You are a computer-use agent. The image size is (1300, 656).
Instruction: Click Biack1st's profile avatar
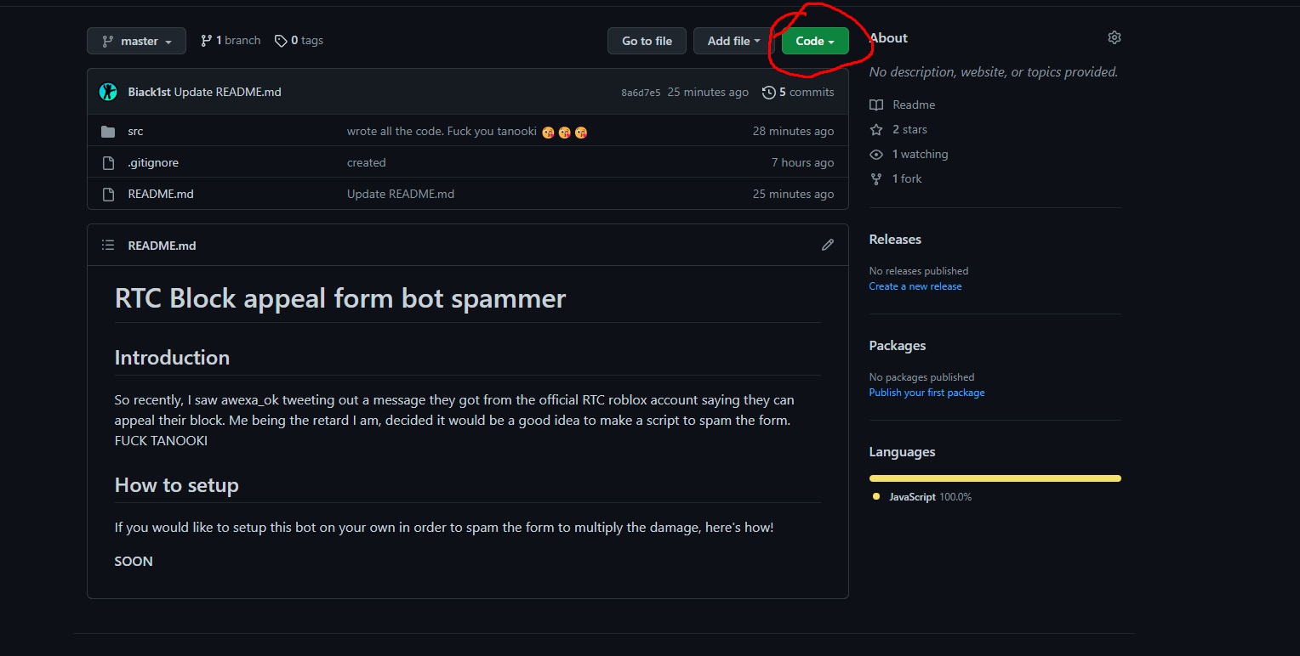[108, 91]
